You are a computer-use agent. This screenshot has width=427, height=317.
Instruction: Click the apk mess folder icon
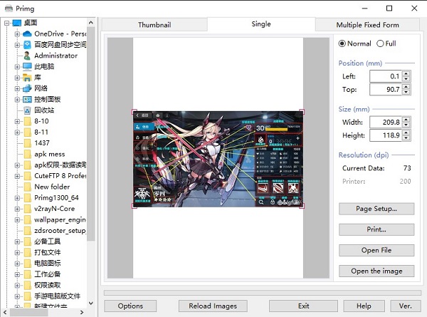tap(28, 154)
